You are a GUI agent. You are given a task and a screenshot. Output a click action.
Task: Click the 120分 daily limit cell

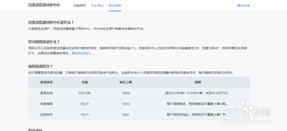tap(126, 93)
